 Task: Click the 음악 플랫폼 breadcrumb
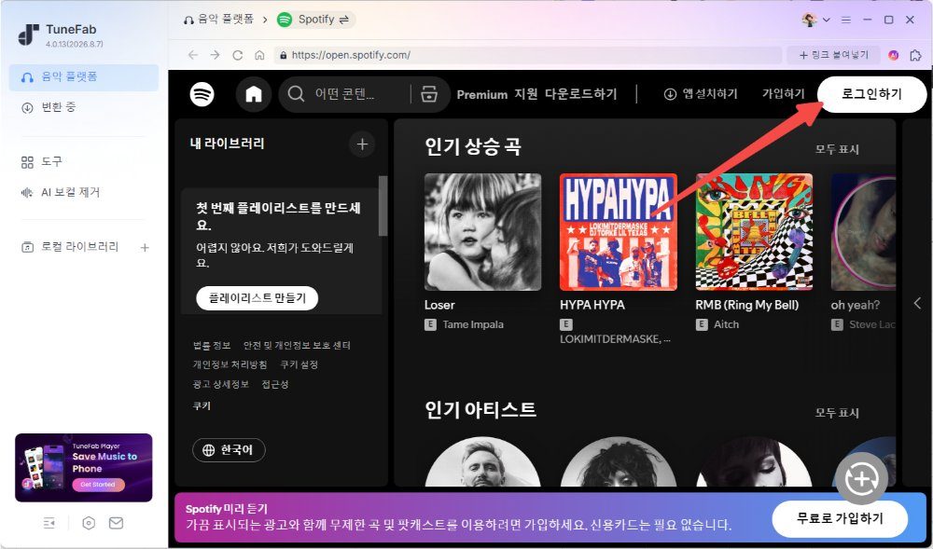[x=218, y=19]
